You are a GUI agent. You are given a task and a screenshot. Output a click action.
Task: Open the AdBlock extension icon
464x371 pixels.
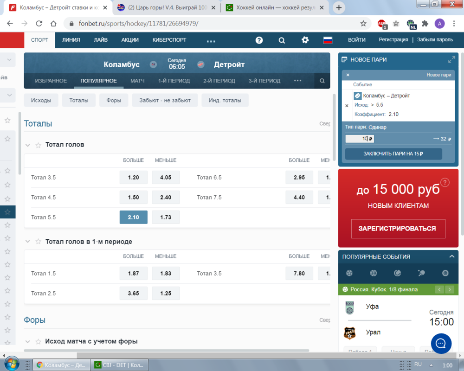pos(382,24)
